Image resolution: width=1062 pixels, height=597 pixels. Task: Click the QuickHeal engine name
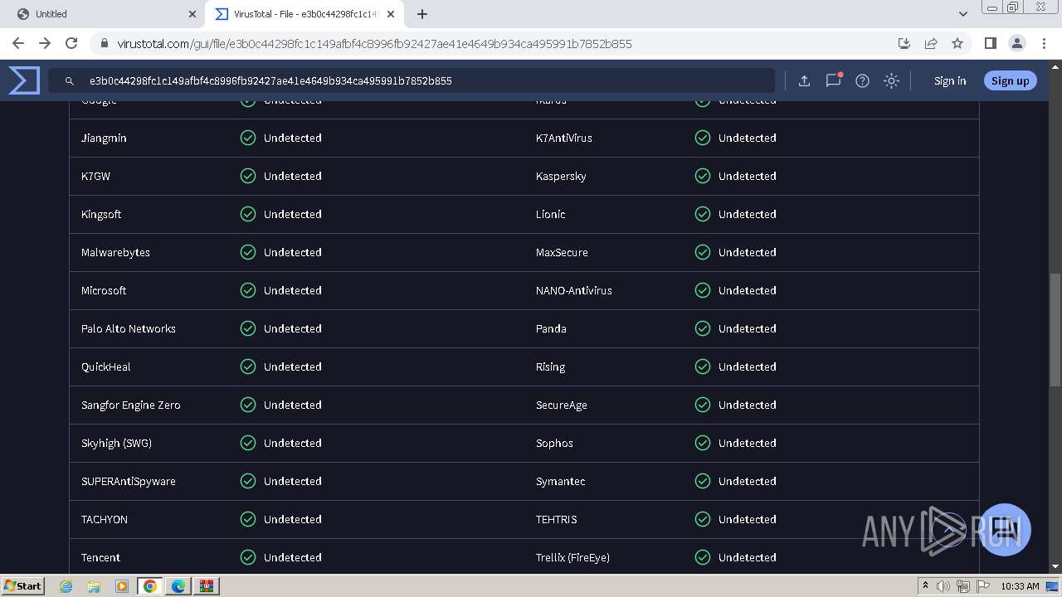tap(106, 366)
